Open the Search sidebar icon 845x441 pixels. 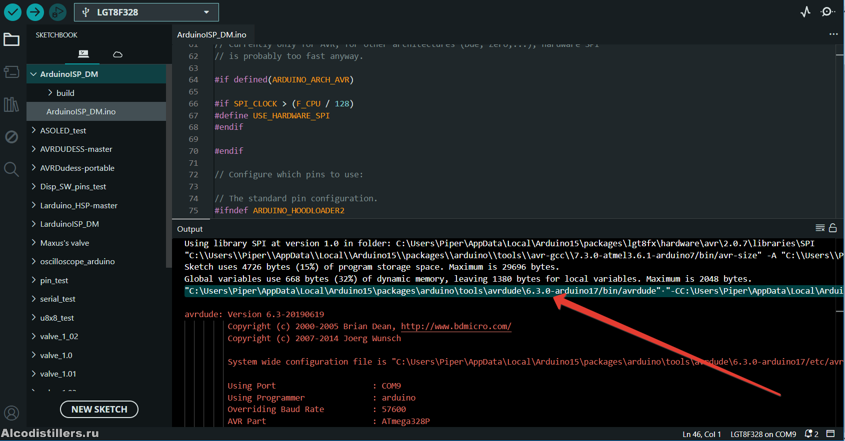click(11, 169)
